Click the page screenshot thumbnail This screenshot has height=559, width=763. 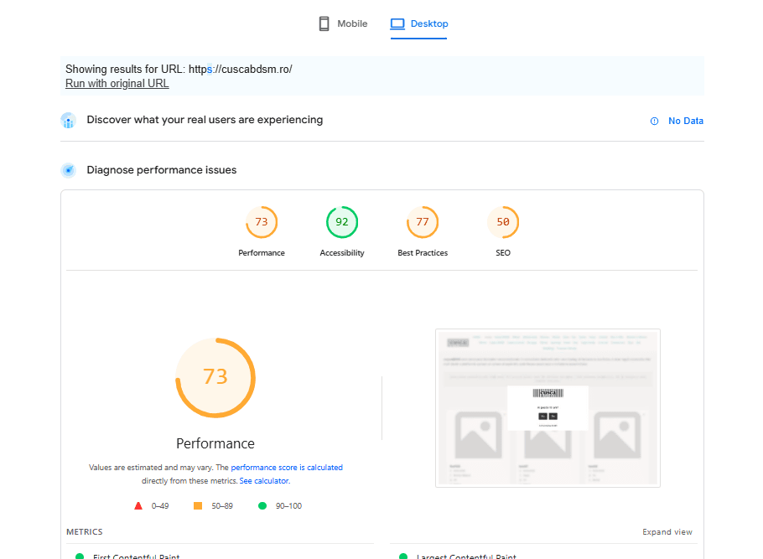[x=548, y=408]
